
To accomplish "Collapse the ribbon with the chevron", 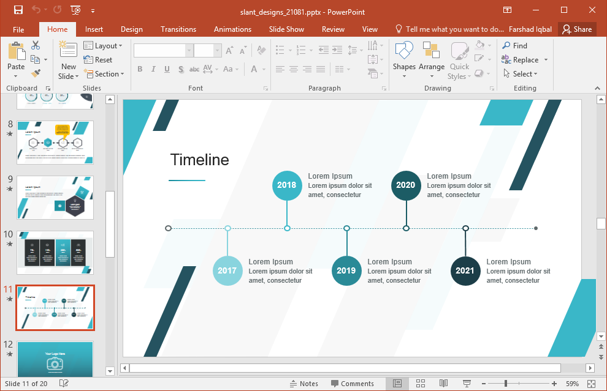I will coord(597,89).
